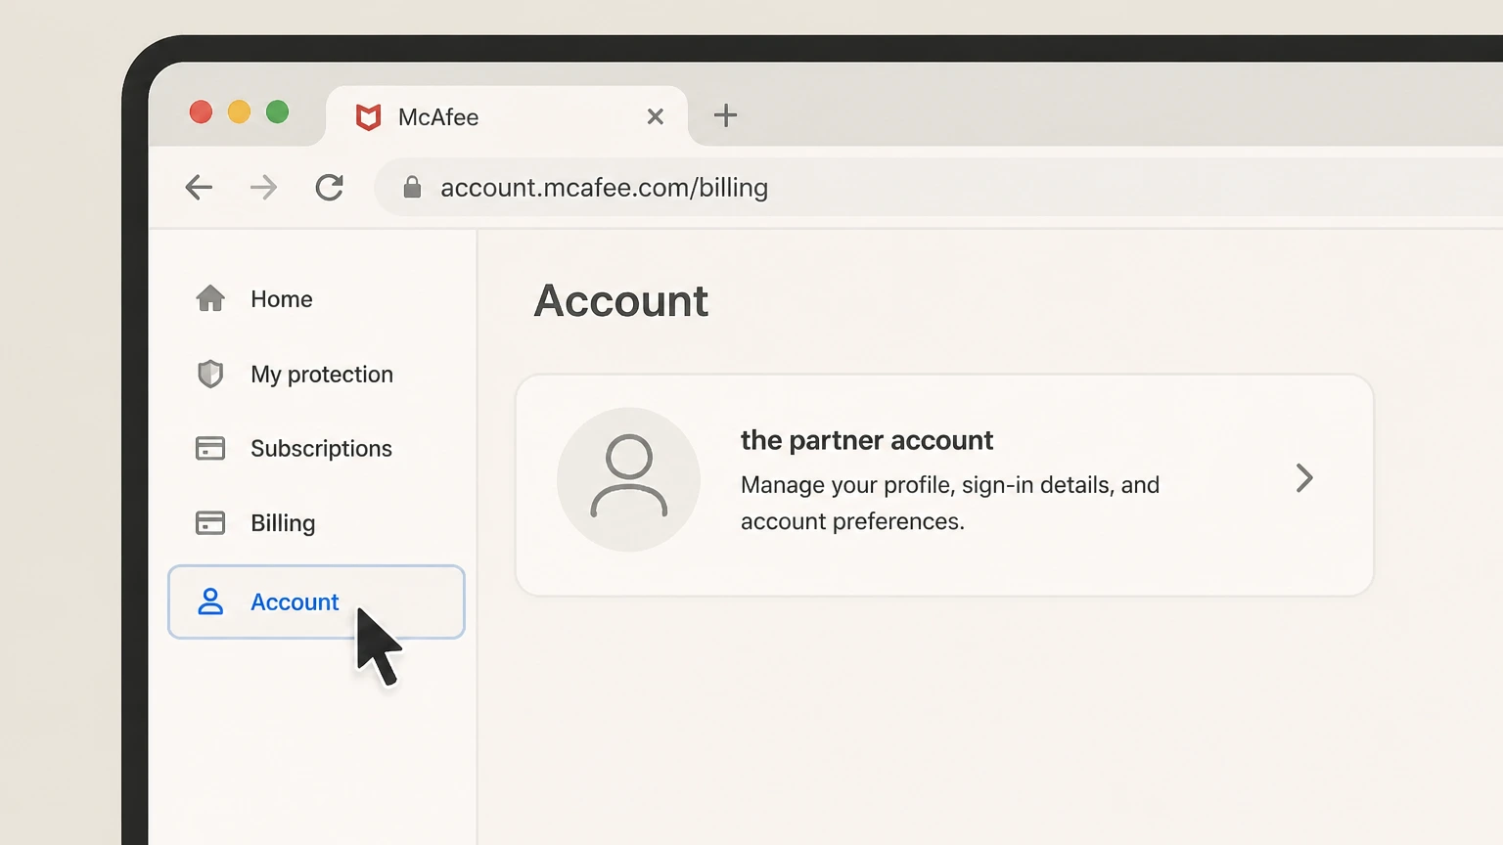
Task: Click 'the partner account' card title
Action: click(x=867, y=440)
